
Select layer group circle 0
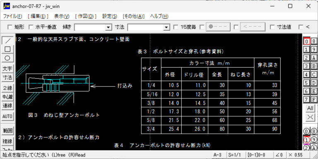tap(306, 131)
